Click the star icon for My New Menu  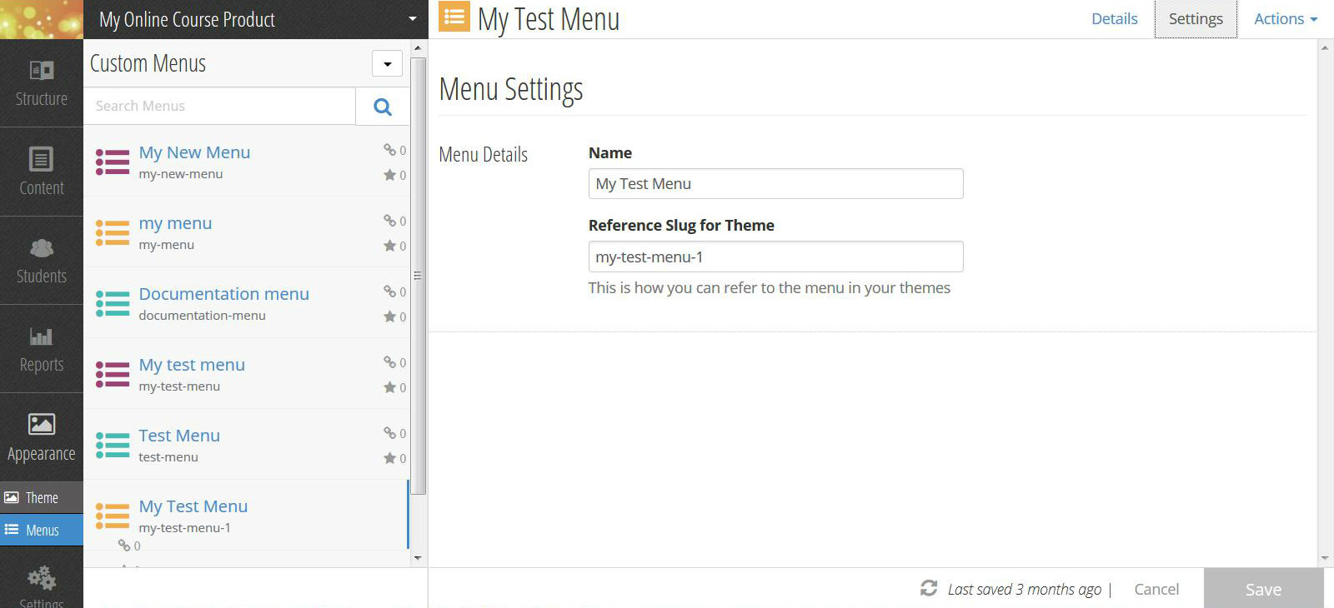389,175
